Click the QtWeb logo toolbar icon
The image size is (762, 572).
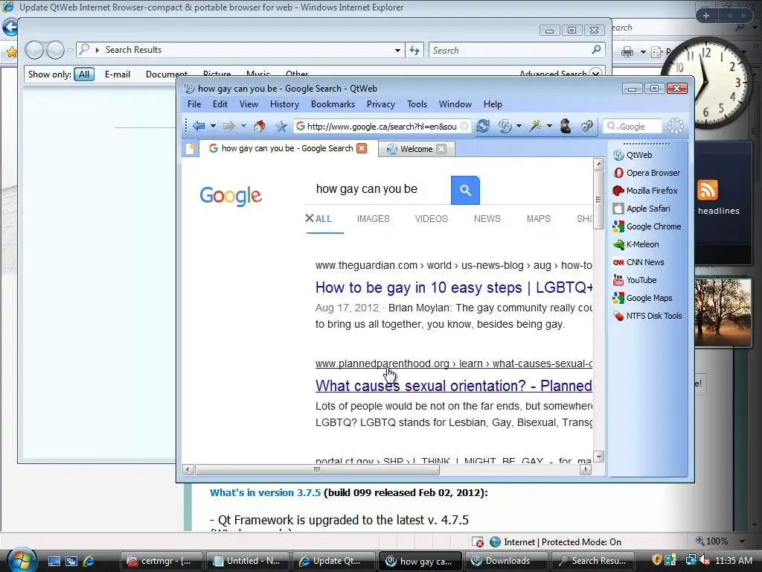pyautogui.click(x=505, y=127)
